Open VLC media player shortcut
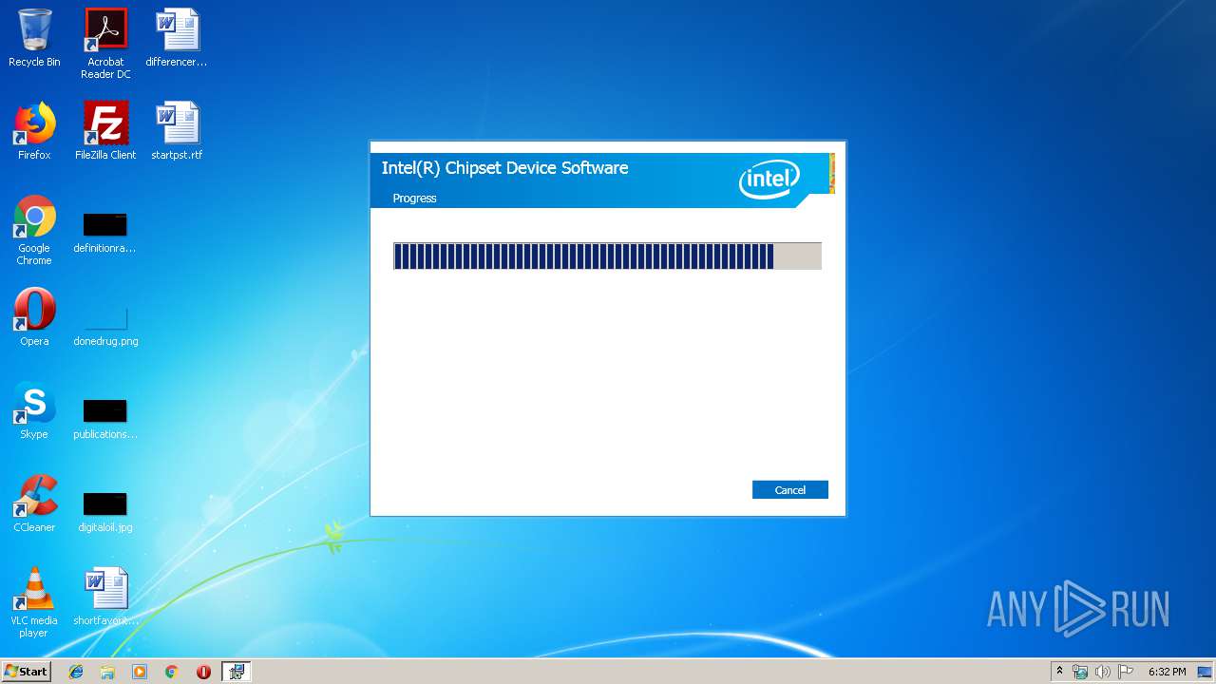This screenshot has height=684, width=1216. [x=34, y=602]
